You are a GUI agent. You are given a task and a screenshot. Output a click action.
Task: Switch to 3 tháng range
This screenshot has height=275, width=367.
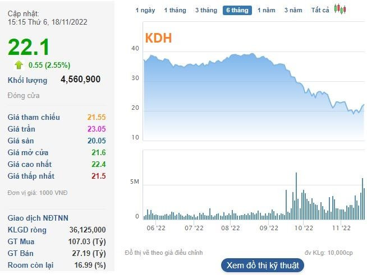pyautogui.click(x=206, y=10)
